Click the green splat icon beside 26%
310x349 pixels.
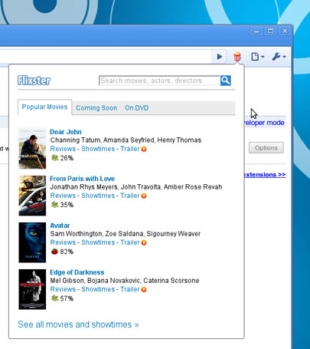tap(54, 158)
